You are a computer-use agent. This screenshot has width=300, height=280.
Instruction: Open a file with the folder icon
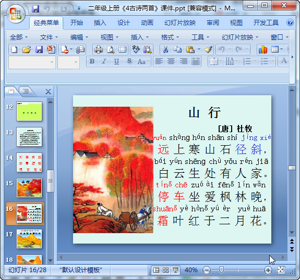coord(27,49)
